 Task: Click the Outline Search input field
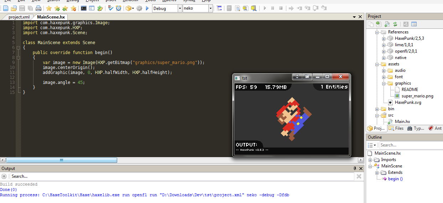tap(411, 145)
